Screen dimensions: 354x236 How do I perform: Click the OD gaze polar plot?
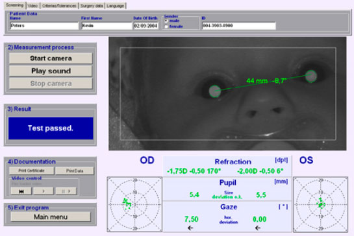click(x=134, y=204)
